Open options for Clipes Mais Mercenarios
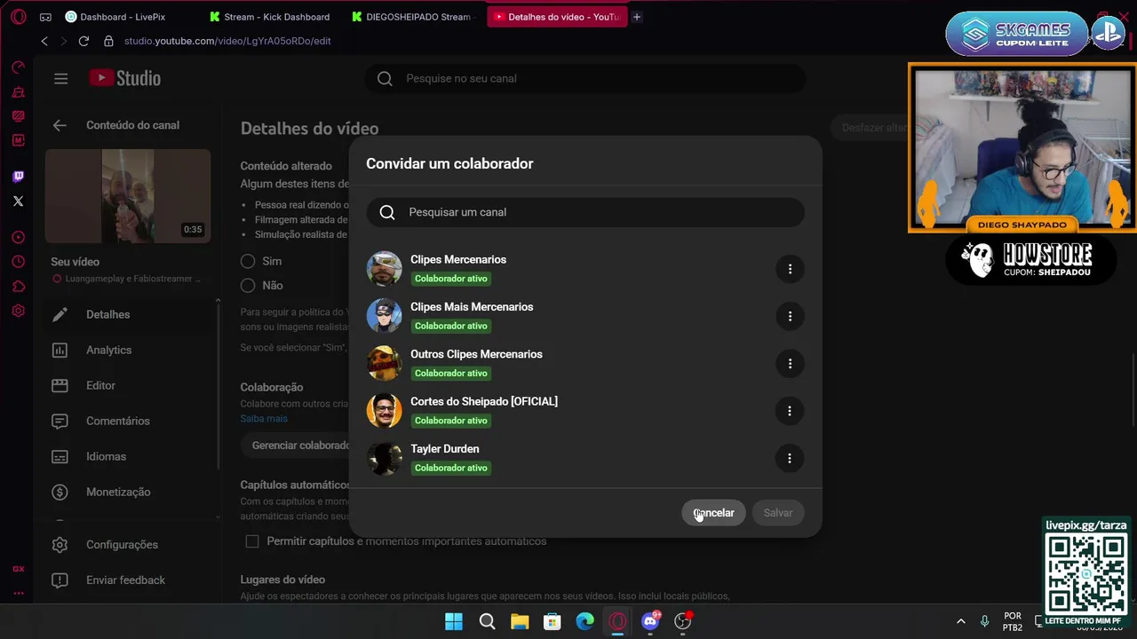This screenshot has width=1137, height=639. pyautogui.click(x=790, y=316)
